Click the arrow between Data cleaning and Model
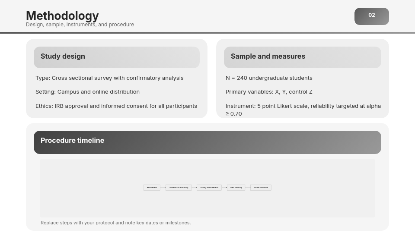This screenshot has width=415, height=233. tap(248, 188)
